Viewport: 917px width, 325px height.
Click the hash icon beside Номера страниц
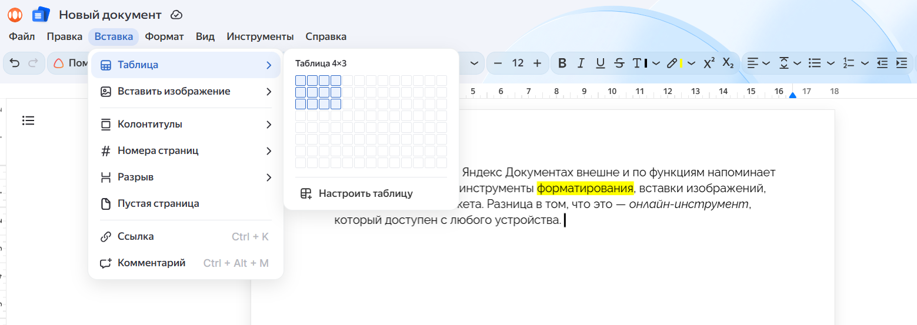click(106, 151)
